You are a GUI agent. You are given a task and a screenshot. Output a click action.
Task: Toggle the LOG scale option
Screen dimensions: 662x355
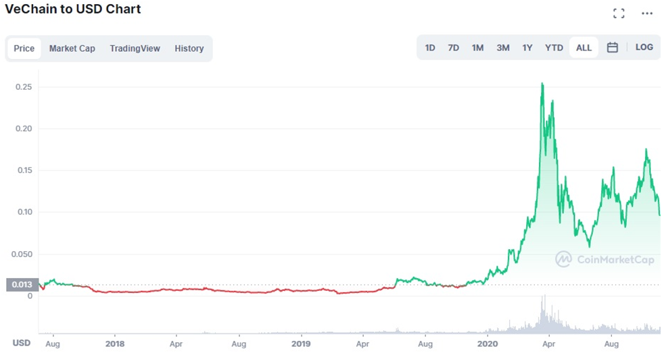tap(644, 47)
